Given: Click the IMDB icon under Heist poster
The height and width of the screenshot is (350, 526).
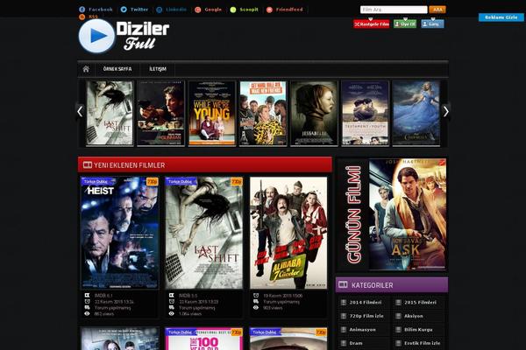Looking at the screenshot, I should tap(87, 296).
